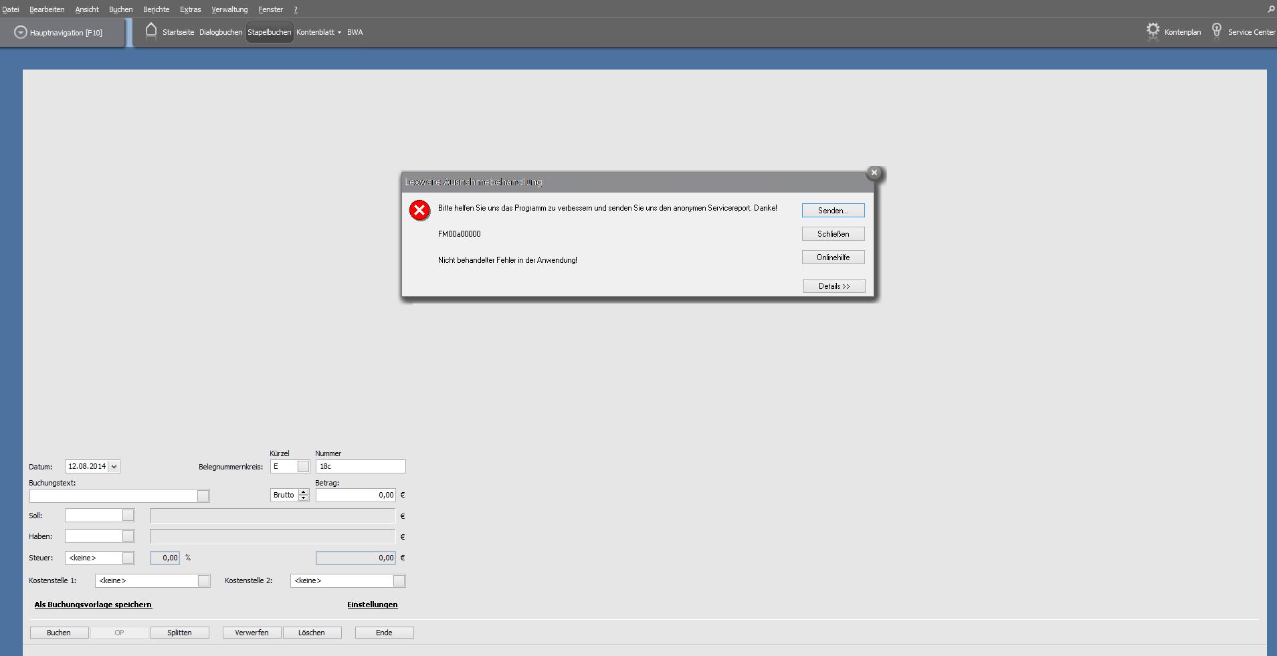Click the Datum field showing 12.08.2014

(87, 467)
